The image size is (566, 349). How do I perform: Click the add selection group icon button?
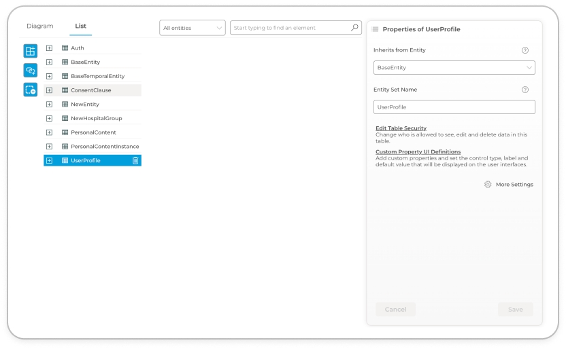(x=30, y=90)
